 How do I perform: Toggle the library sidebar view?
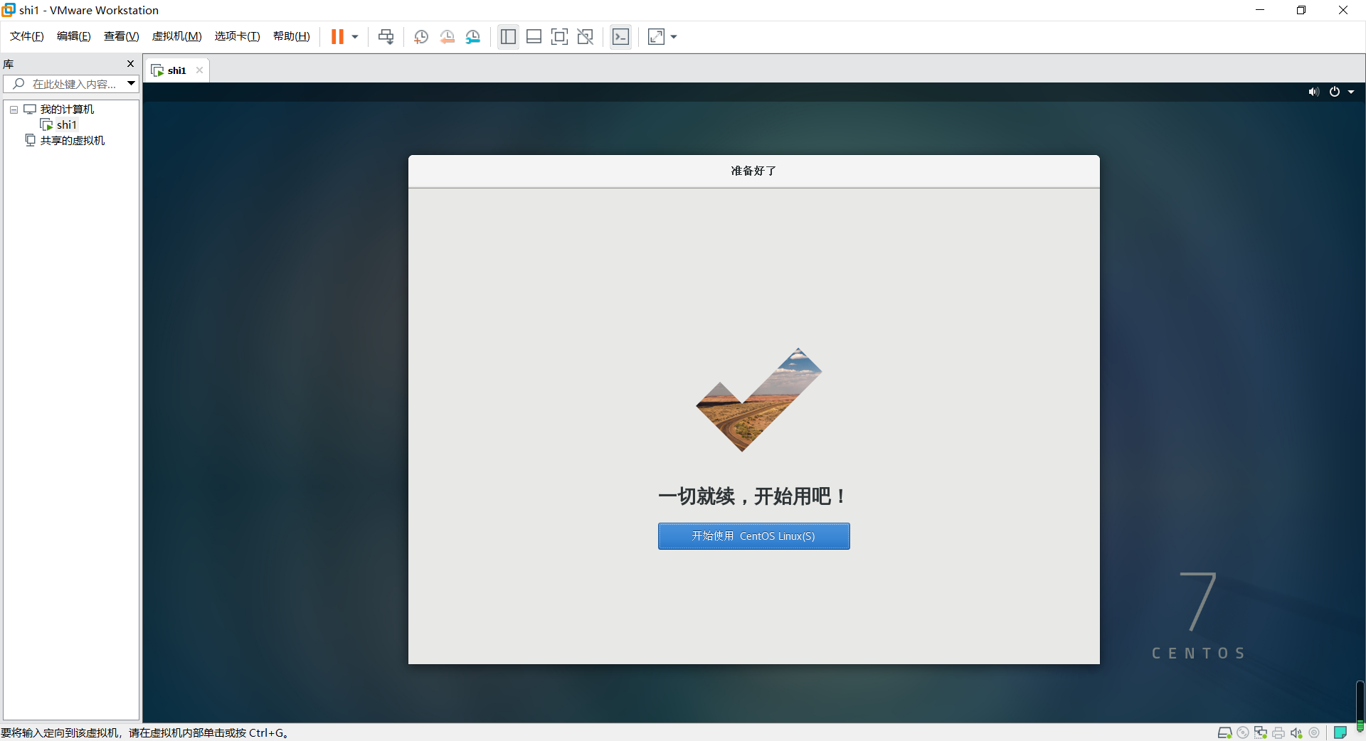[508, 37]
